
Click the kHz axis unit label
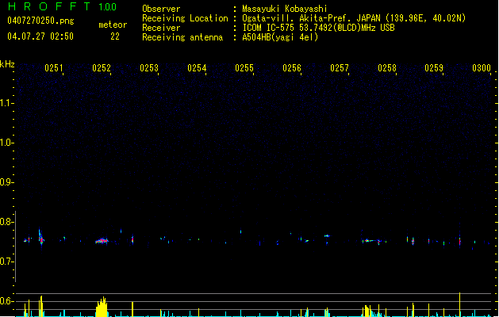(x=7, y=64)
